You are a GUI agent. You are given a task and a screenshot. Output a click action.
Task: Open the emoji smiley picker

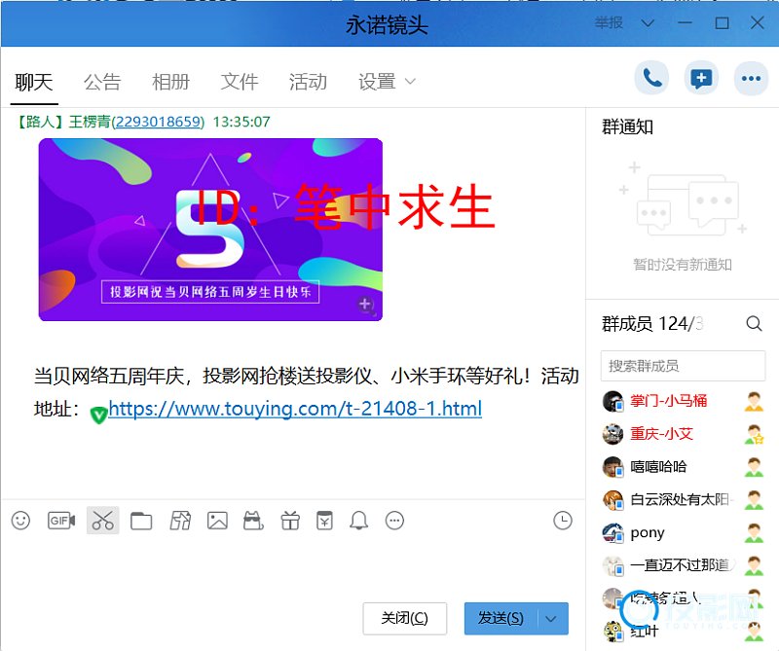click(20, 521)
